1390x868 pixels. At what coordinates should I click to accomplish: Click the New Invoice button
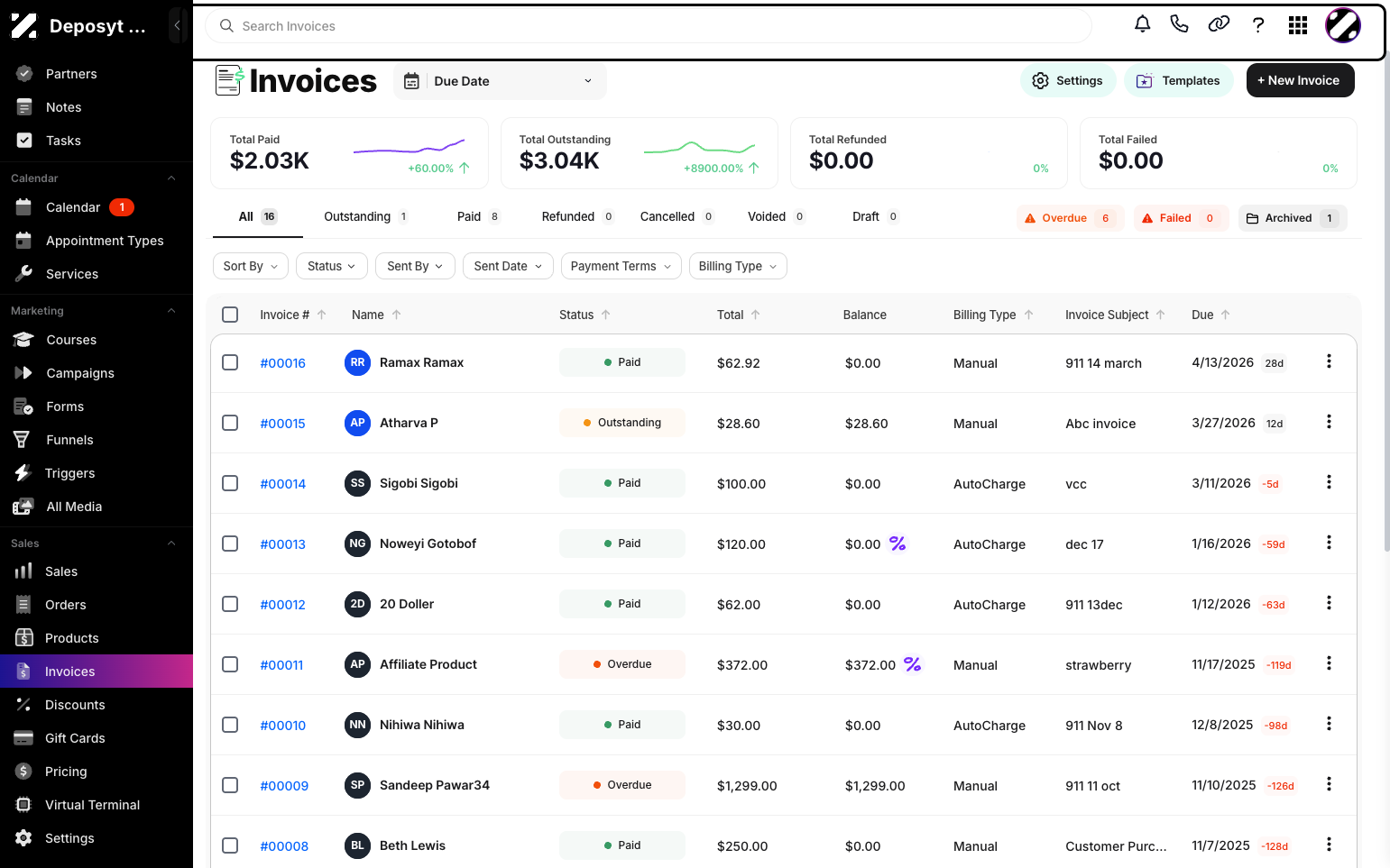coord(1300,80)
